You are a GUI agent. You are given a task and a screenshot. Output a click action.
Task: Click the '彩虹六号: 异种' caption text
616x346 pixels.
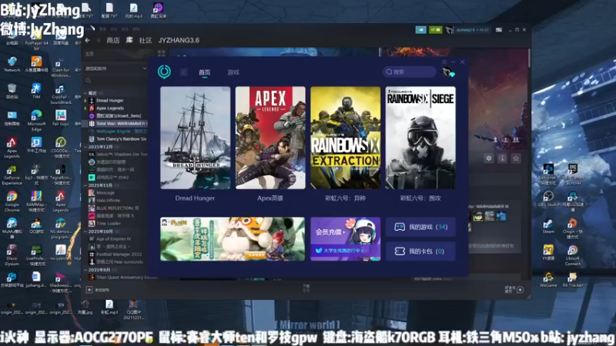(345, 198)
